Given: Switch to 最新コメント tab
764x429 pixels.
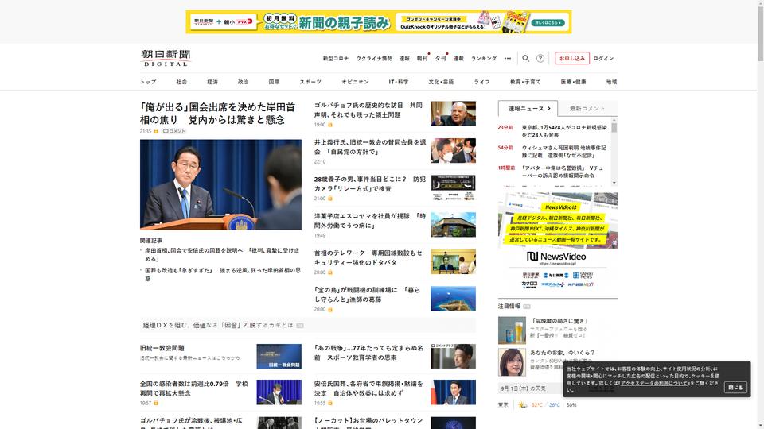Looking at the screenshot, I should click(587, 109).
